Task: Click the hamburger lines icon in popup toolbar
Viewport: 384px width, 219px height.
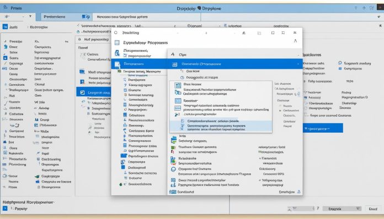Action: coord(295,32)
